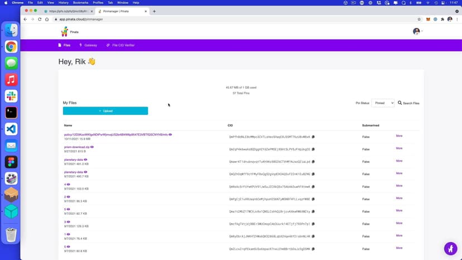Open Visual Studio Code from the dock
The height and width of the screenshot is (260, 462).
[11, 129]
